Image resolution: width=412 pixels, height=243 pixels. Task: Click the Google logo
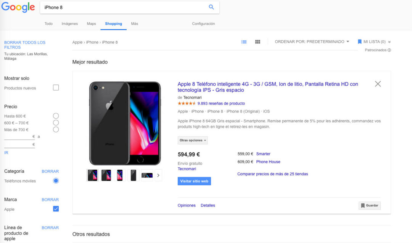tap(18, 7)
